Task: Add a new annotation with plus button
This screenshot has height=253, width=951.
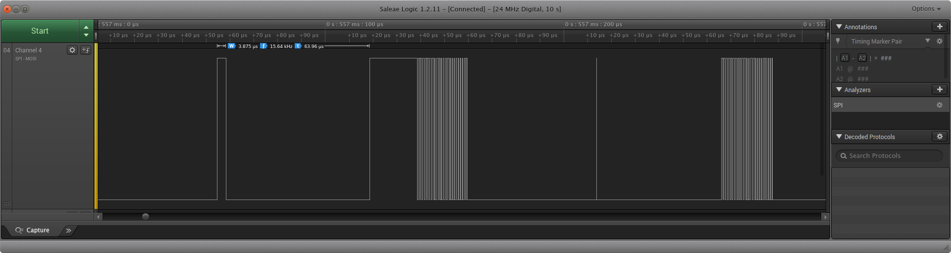Action: pos(940,27)
